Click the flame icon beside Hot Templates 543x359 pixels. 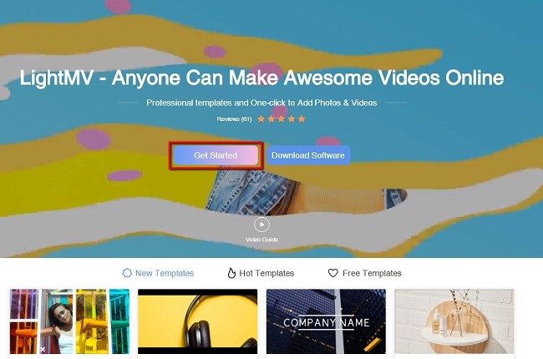[x=231, y=273]
